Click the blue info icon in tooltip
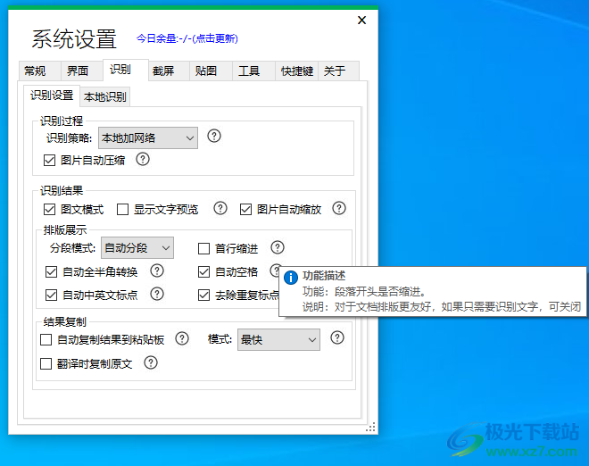This screenshot has height=466, width=589. (x=291, y=279)
